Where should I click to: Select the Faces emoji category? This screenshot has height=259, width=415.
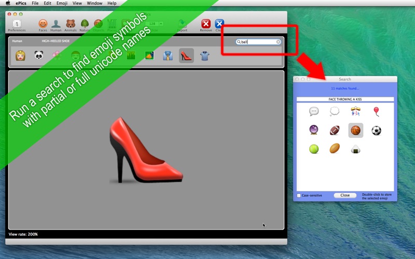pos(43,25)
